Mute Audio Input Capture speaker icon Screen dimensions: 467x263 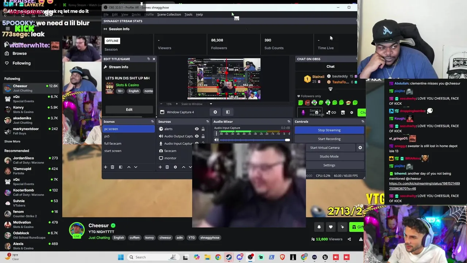(216, 140)
